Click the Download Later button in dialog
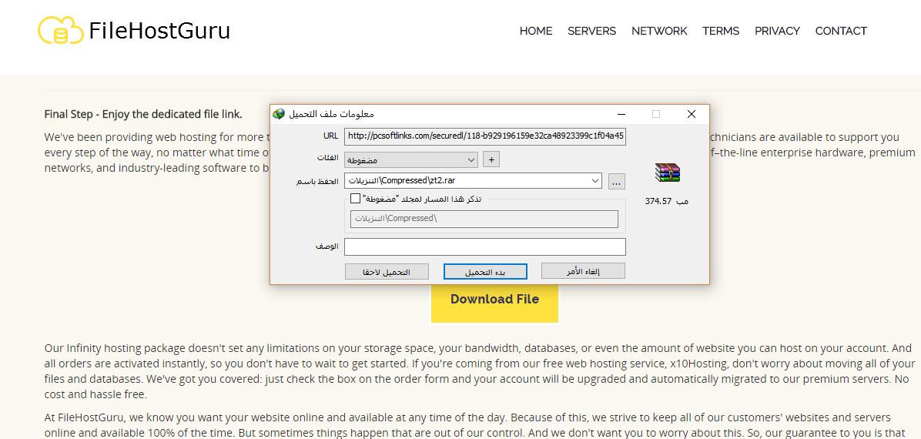 point(387,271)
